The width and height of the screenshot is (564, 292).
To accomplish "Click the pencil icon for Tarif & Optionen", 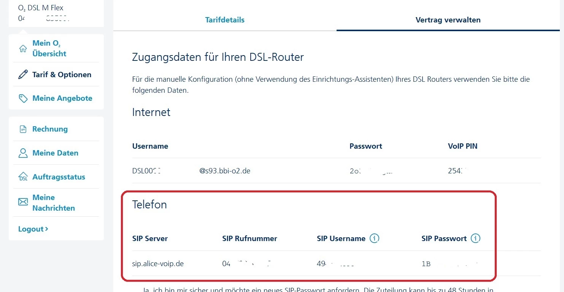I will [23, 75].
